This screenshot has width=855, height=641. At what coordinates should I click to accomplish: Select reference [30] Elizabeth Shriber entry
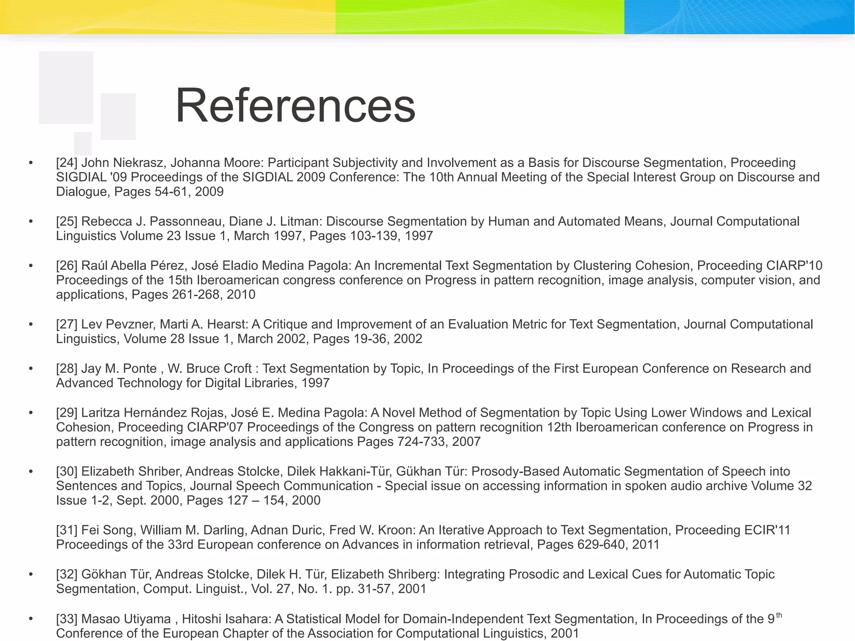pos(434,486)
